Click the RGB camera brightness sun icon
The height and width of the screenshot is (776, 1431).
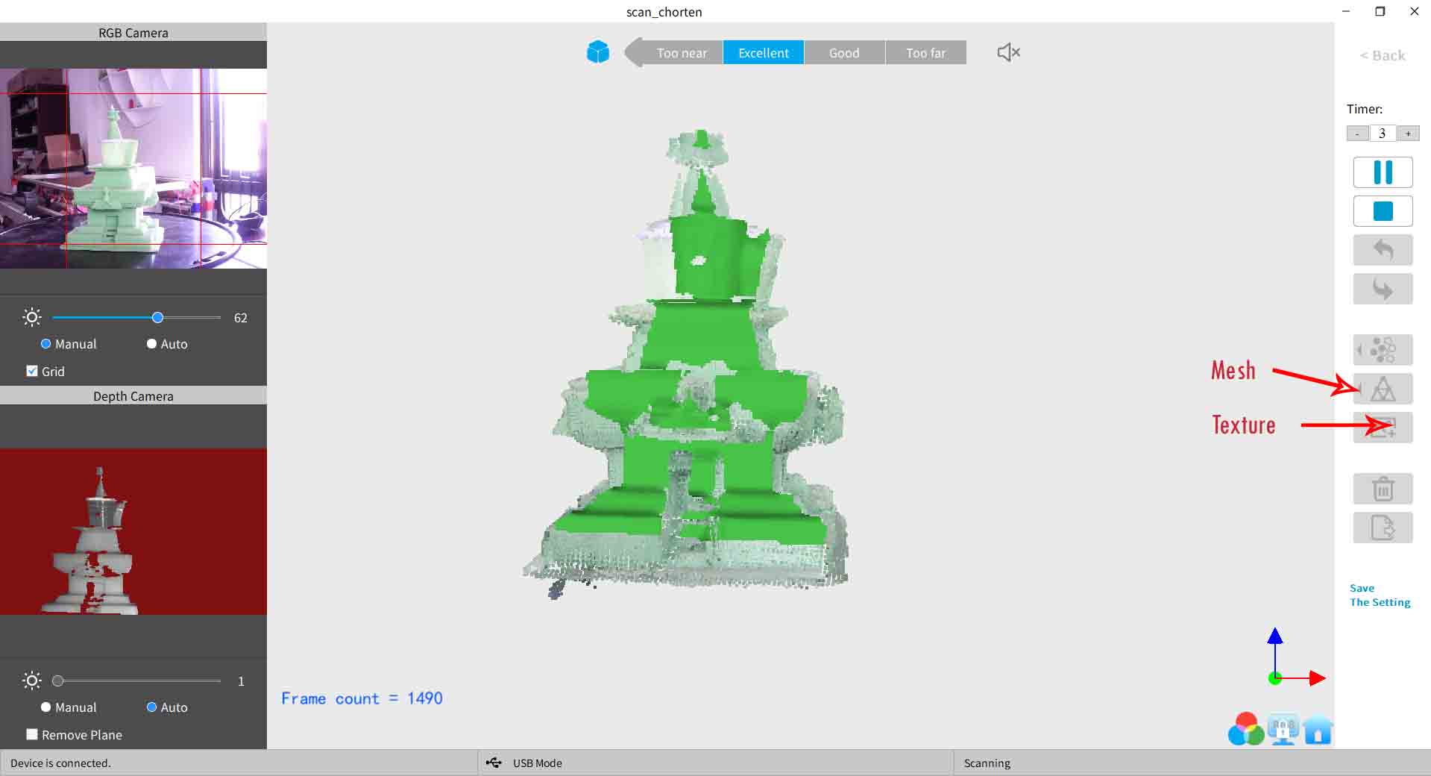click(x=32, y=317)
